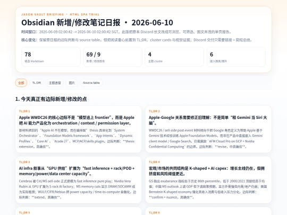Show the 图片 filter section
Screen dimensions: 287x215
[x=72, y=83]
